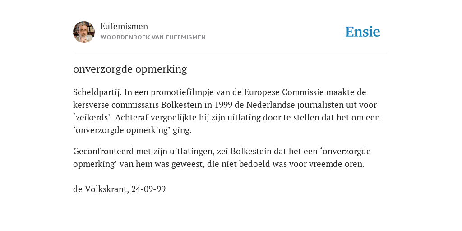Click the horizontal divider below the header

coord(231,51)
